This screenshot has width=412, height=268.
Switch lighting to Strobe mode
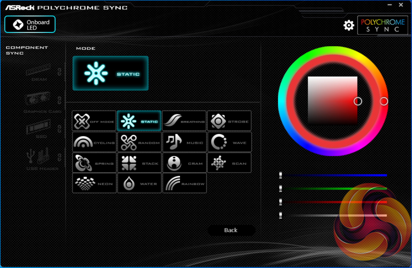pyautogui.click(x=229, y=121)
